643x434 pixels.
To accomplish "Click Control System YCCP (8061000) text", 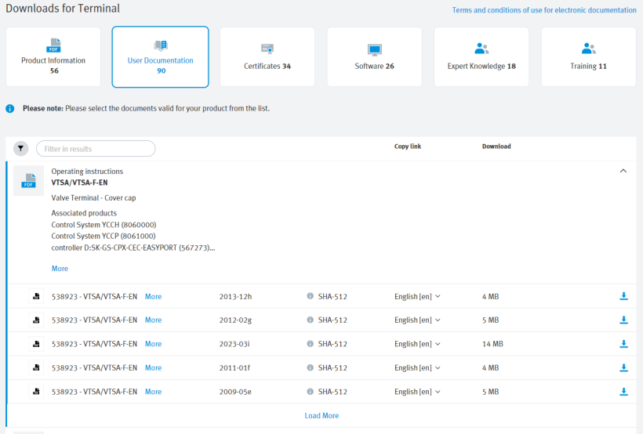I will [104, 236].
